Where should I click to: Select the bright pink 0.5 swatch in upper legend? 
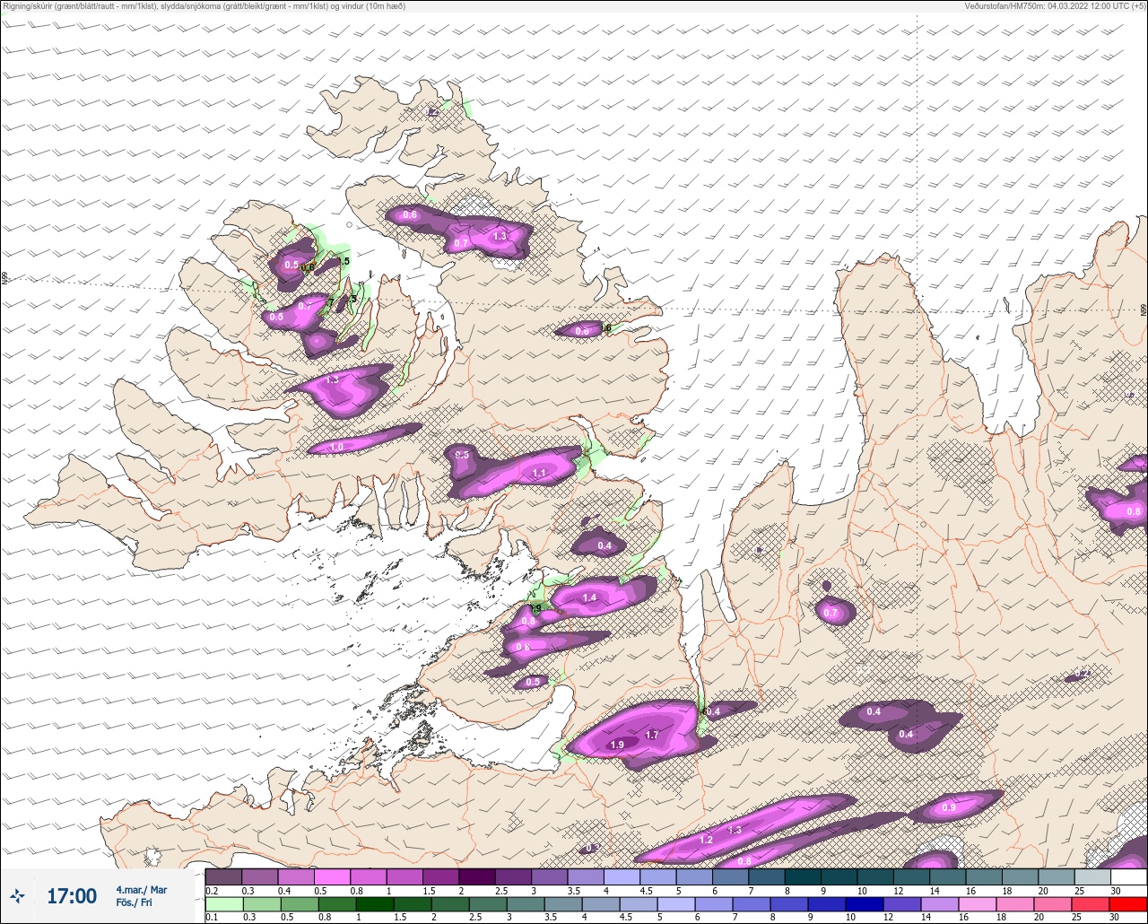coord(332,876)
